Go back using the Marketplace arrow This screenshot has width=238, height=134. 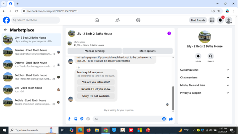point(6,30)
